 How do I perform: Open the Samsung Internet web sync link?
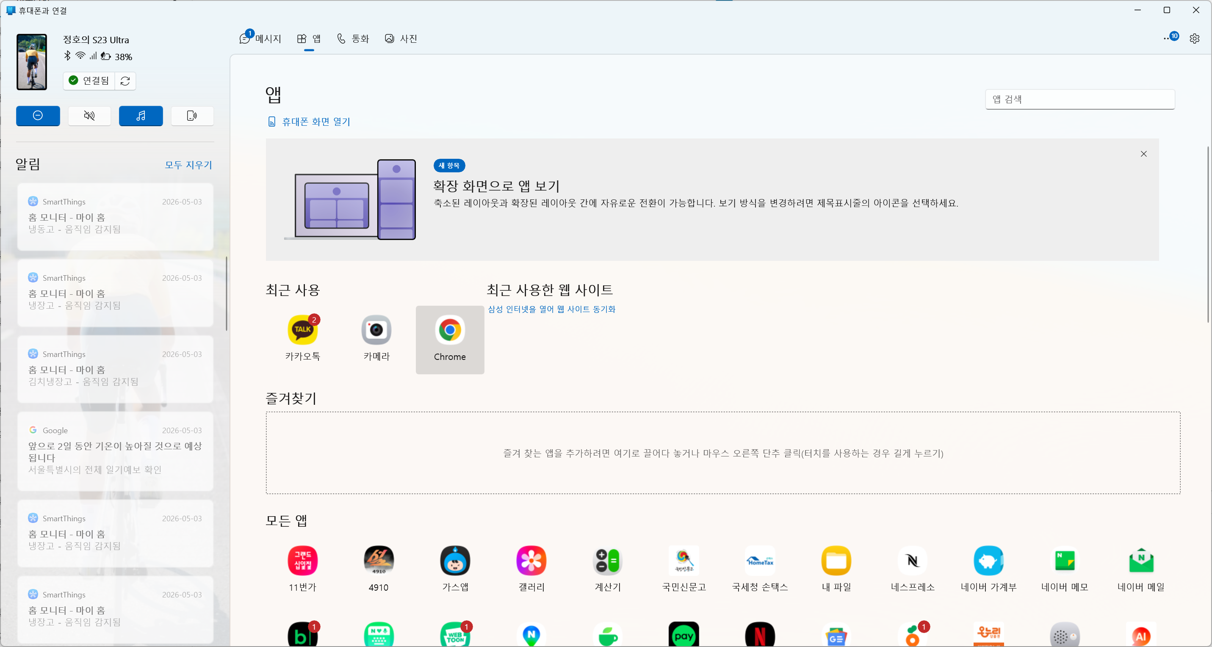click(551, 309)
